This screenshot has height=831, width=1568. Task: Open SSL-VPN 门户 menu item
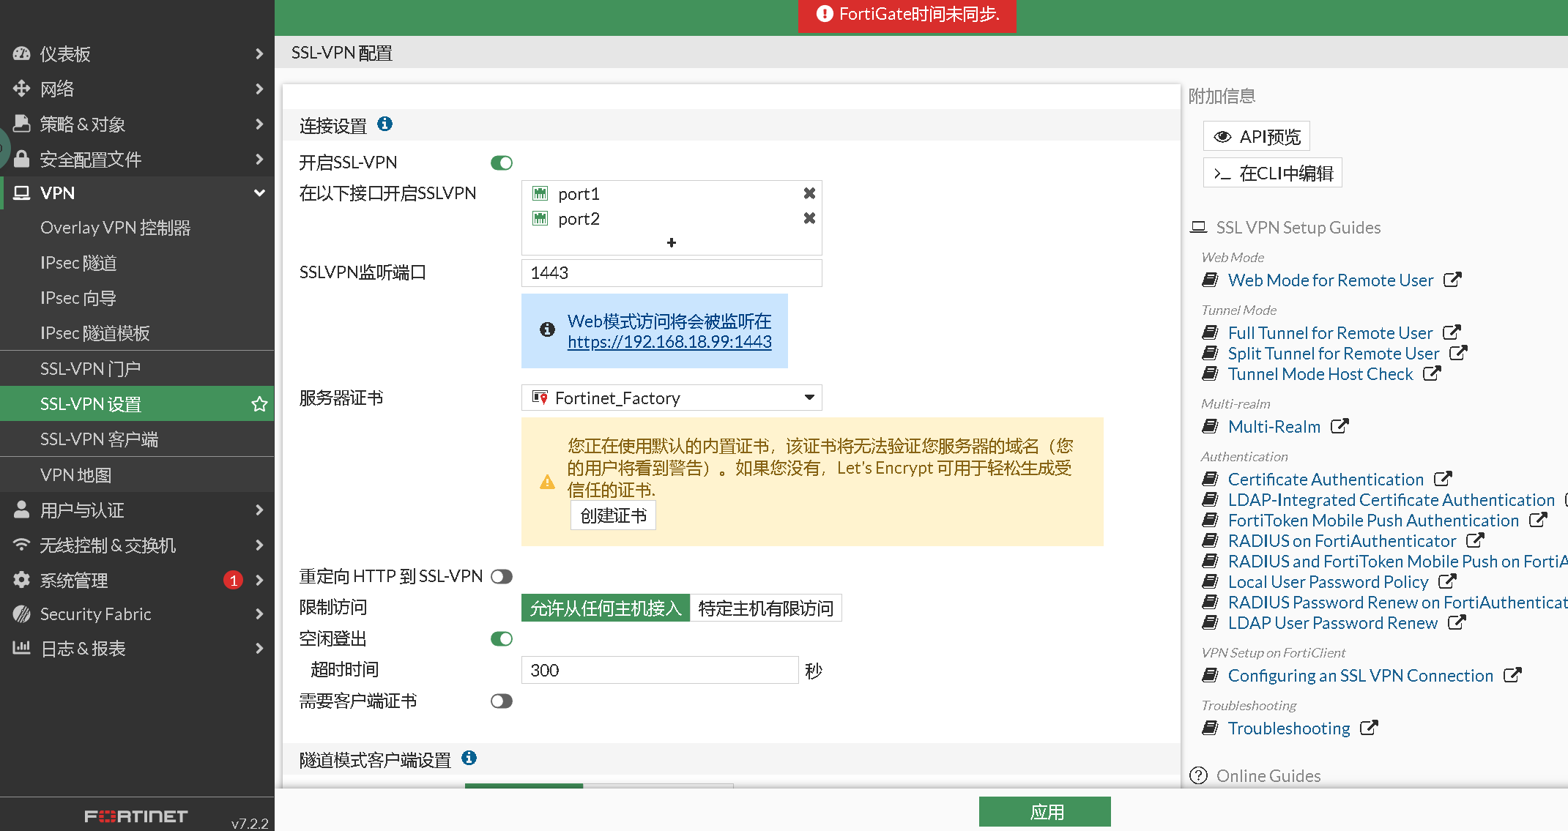(x=90, y=369)
